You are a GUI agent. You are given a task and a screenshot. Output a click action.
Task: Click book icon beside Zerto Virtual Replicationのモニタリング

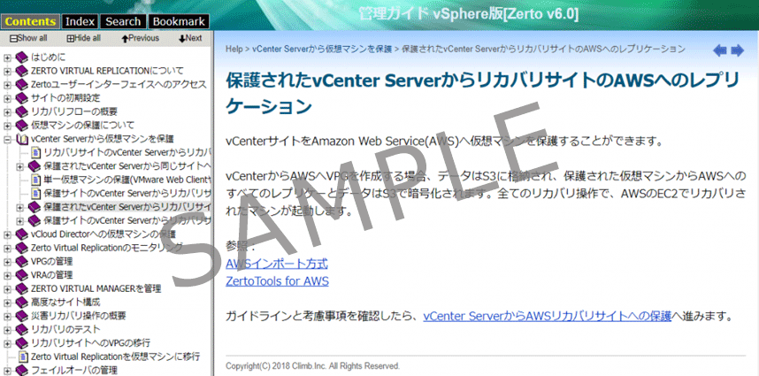pos(22,249)
